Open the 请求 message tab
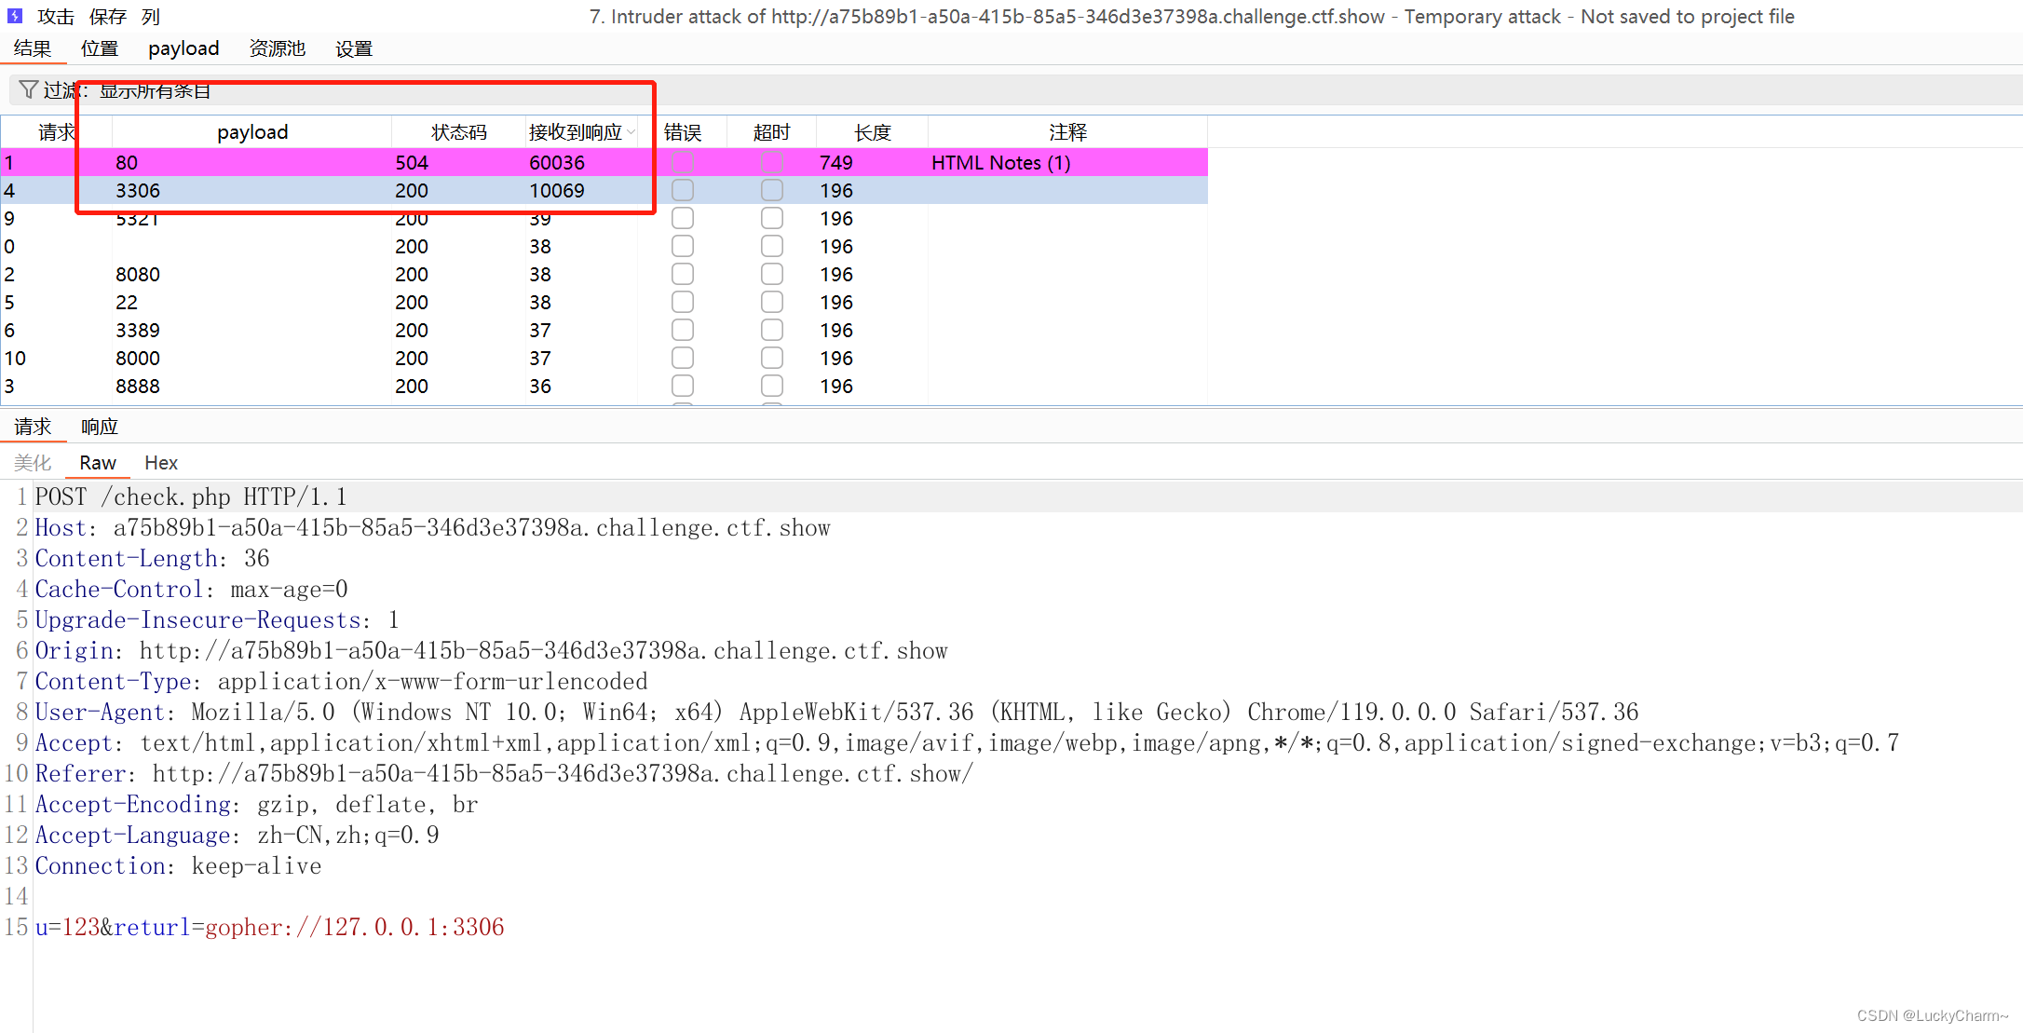Image resolution: width=2023 pixels, height=1033 pixels. [x=33, y=427]
